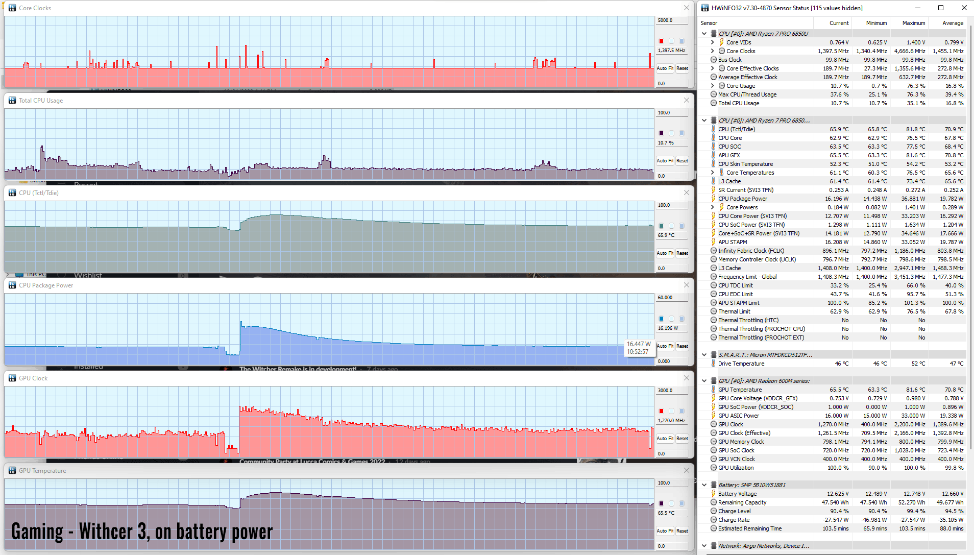This screenshot has width=974, height=555.
Task: Click Auto Fit in GPU Temperature graph
Action: coord(665,531)
